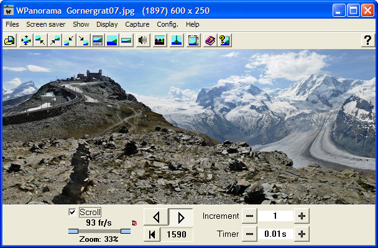Click the scroll left arrow button
Image resolution: width=378 pixels, height=248 pixels.
156,217
